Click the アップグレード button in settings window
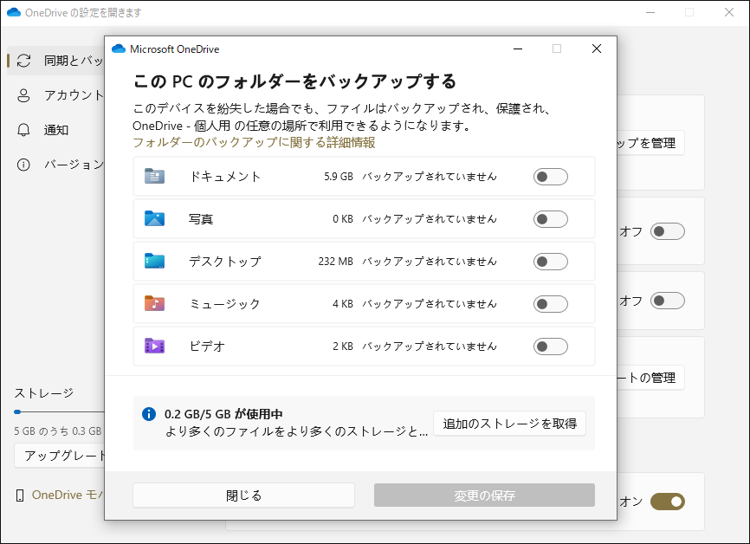Viewport: 750px width, 544px height. 60,456
